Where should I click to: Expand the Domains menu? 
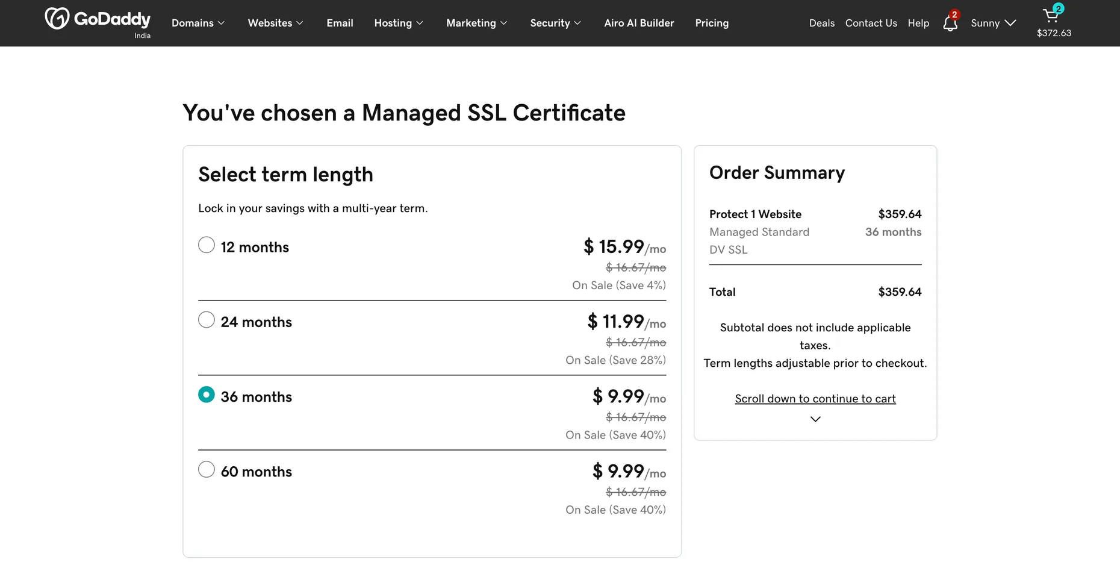pyautogui.click(x=198, y=23)
